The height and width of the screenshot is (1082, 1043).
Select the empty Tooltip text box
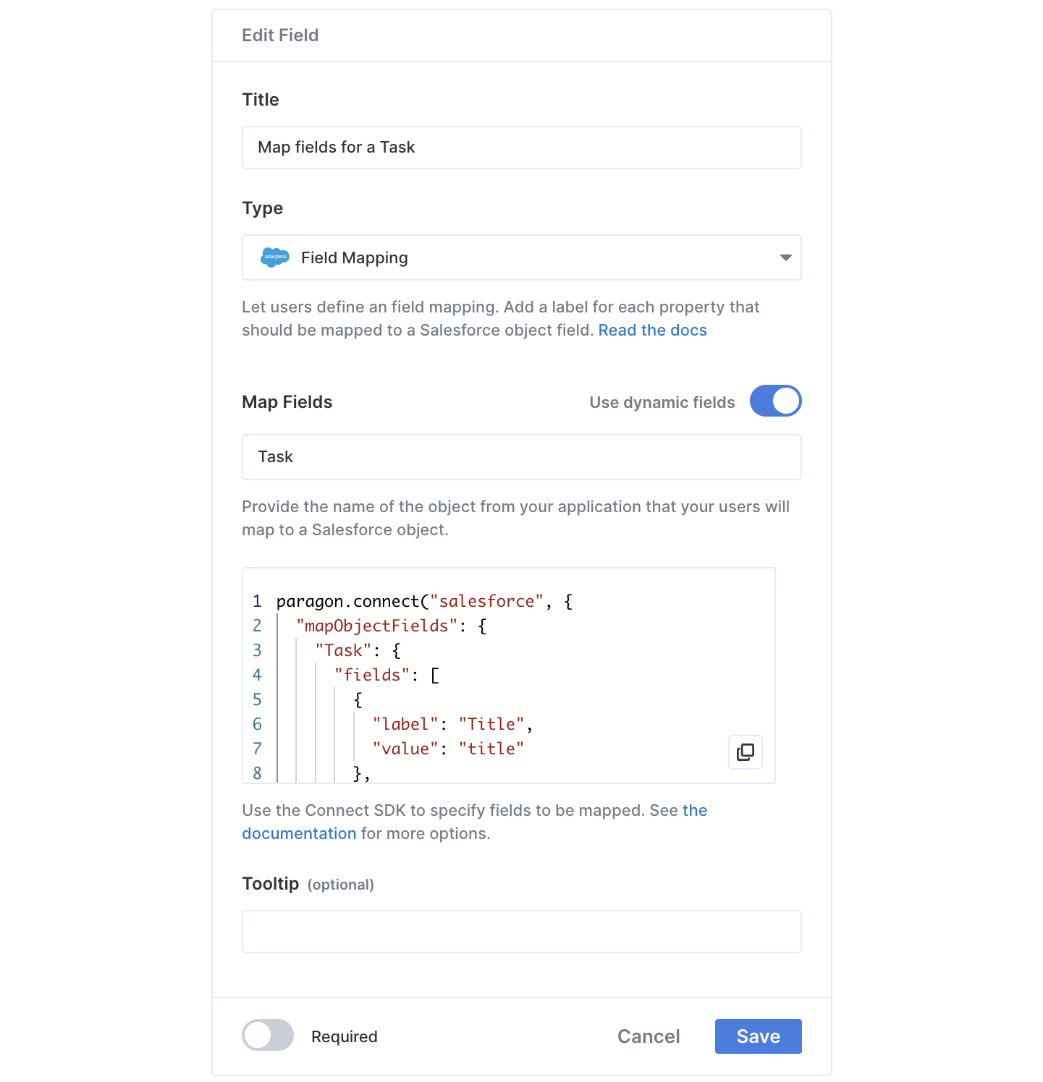pyautogui.click(x=521, y=932)
